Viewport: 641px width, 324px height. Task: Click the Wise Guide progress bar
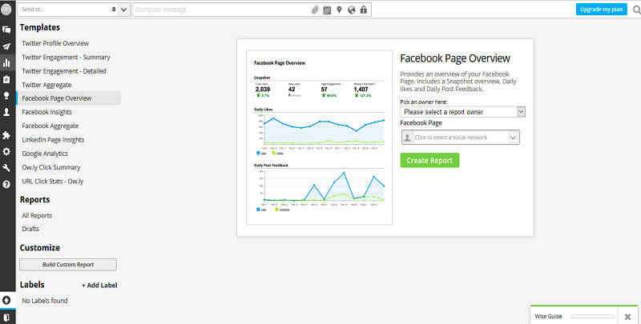click(592, 317)
